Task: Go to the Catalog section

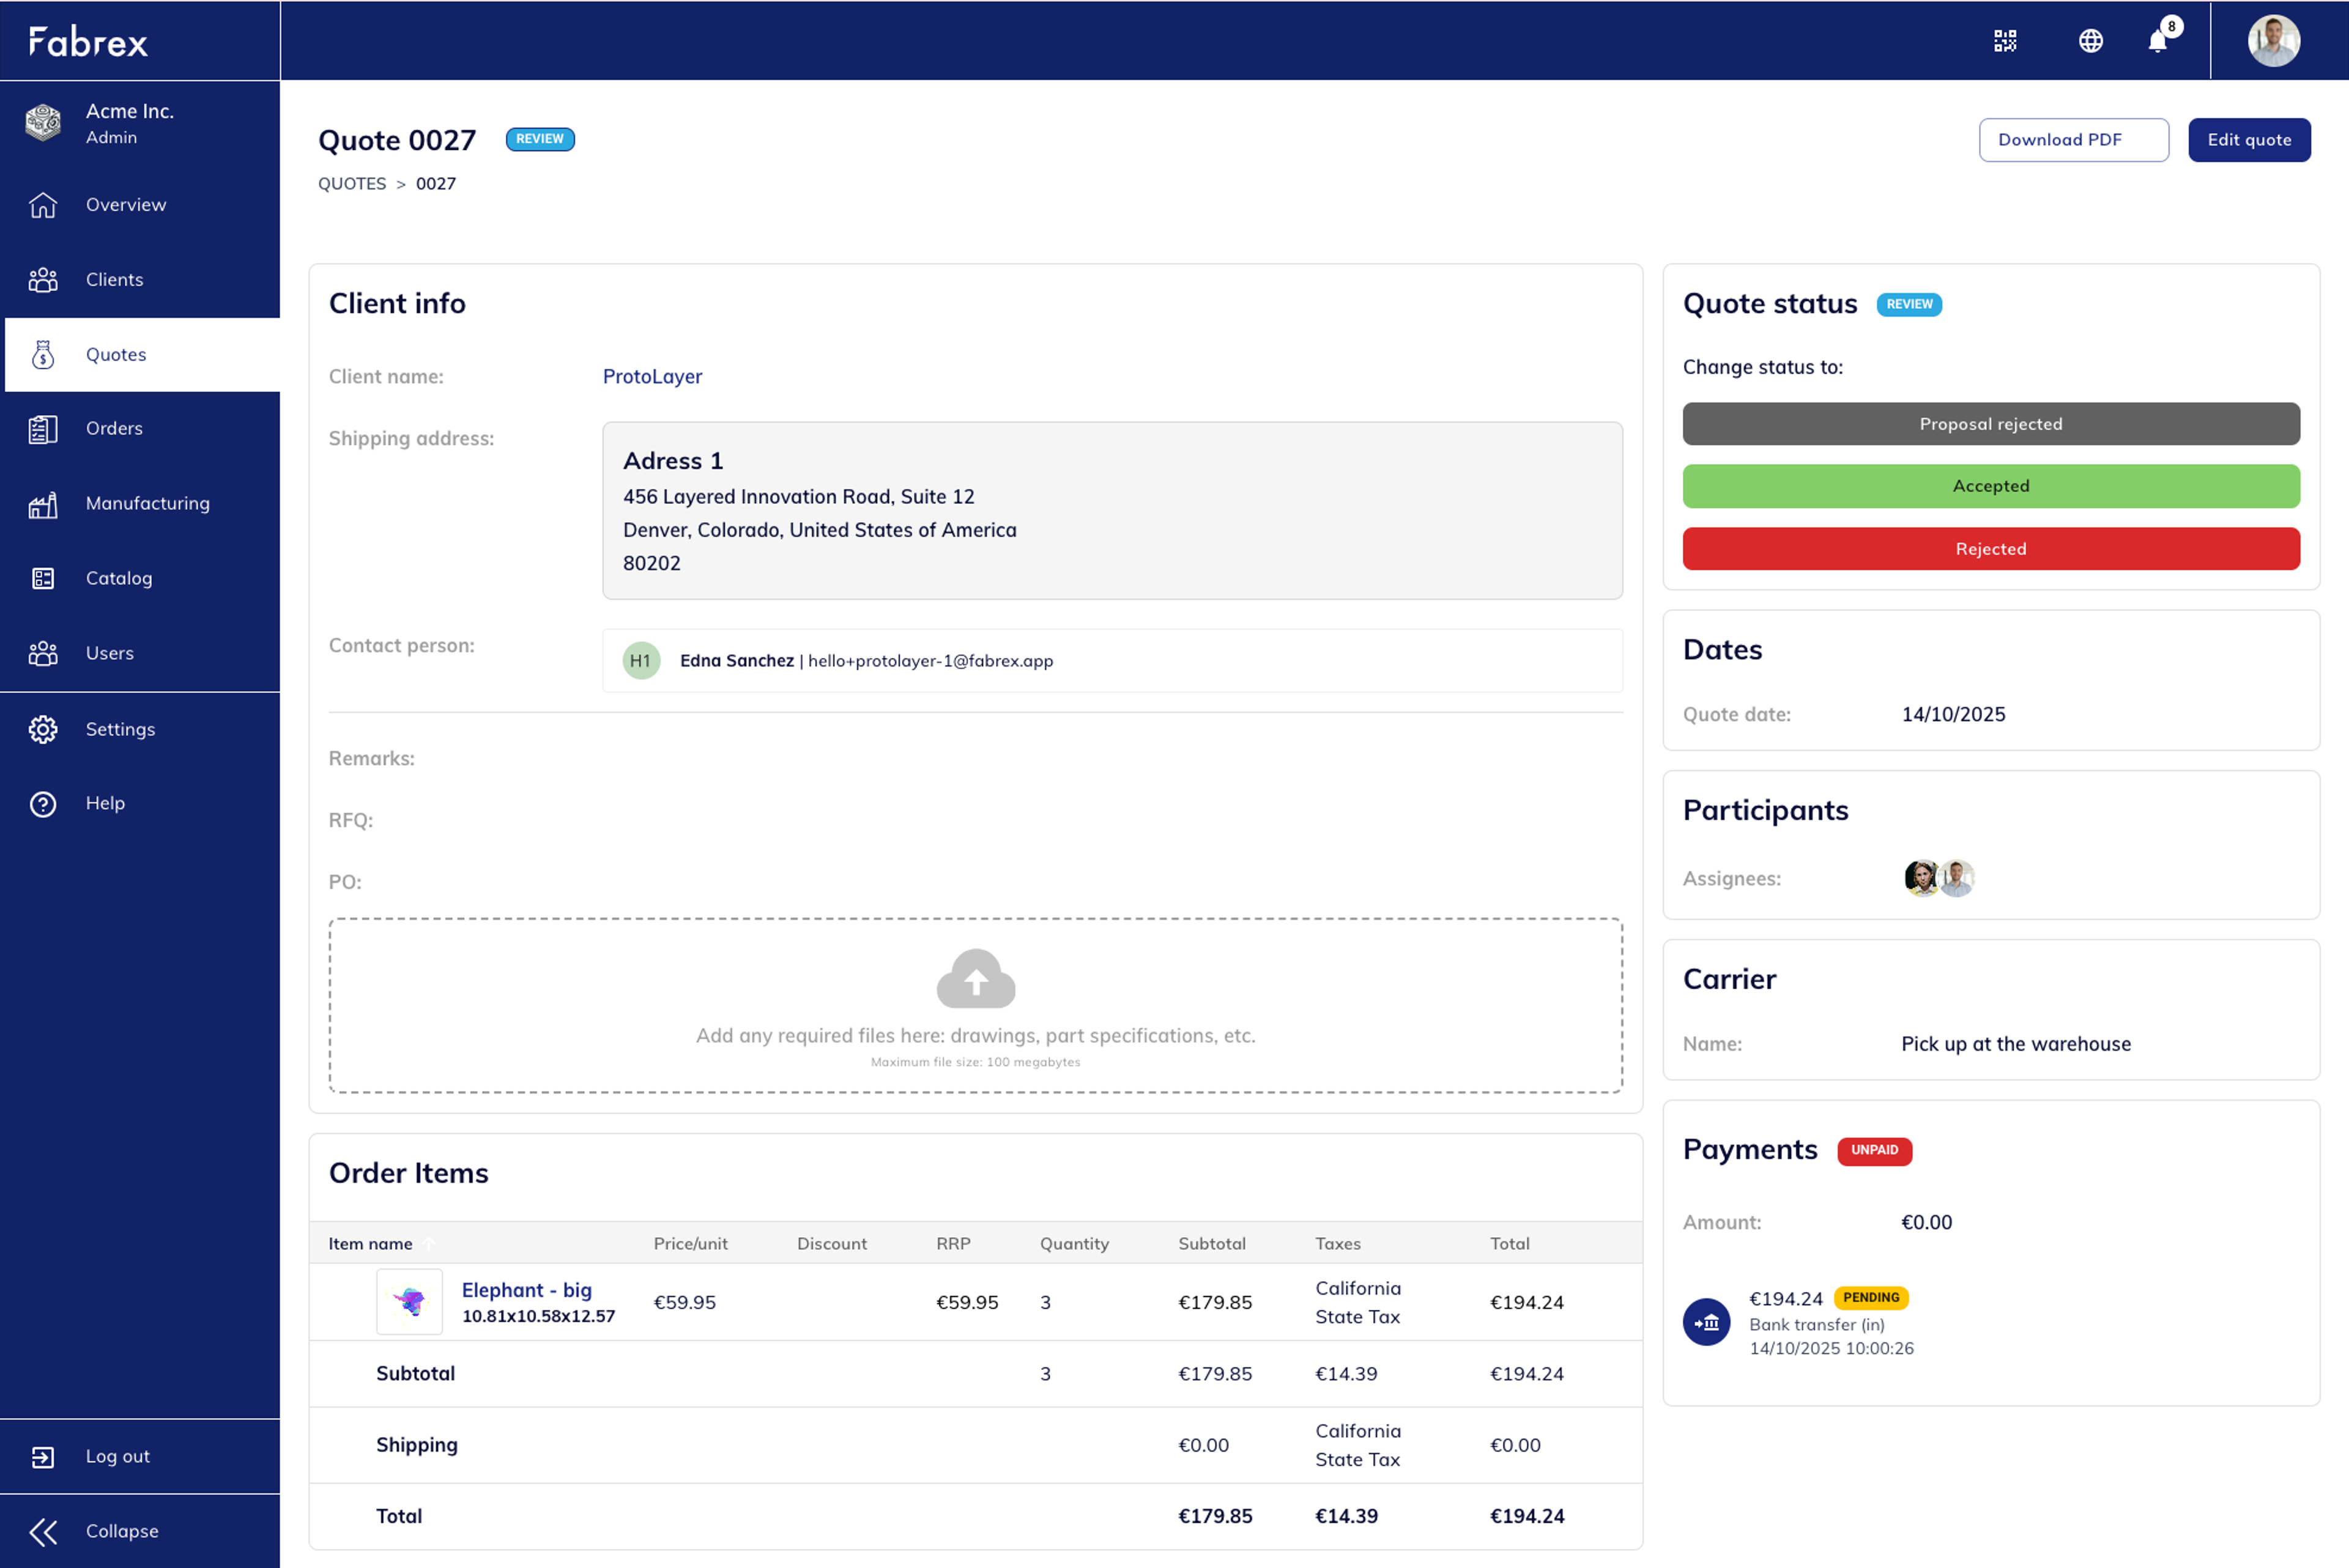Action: (119, 578)
